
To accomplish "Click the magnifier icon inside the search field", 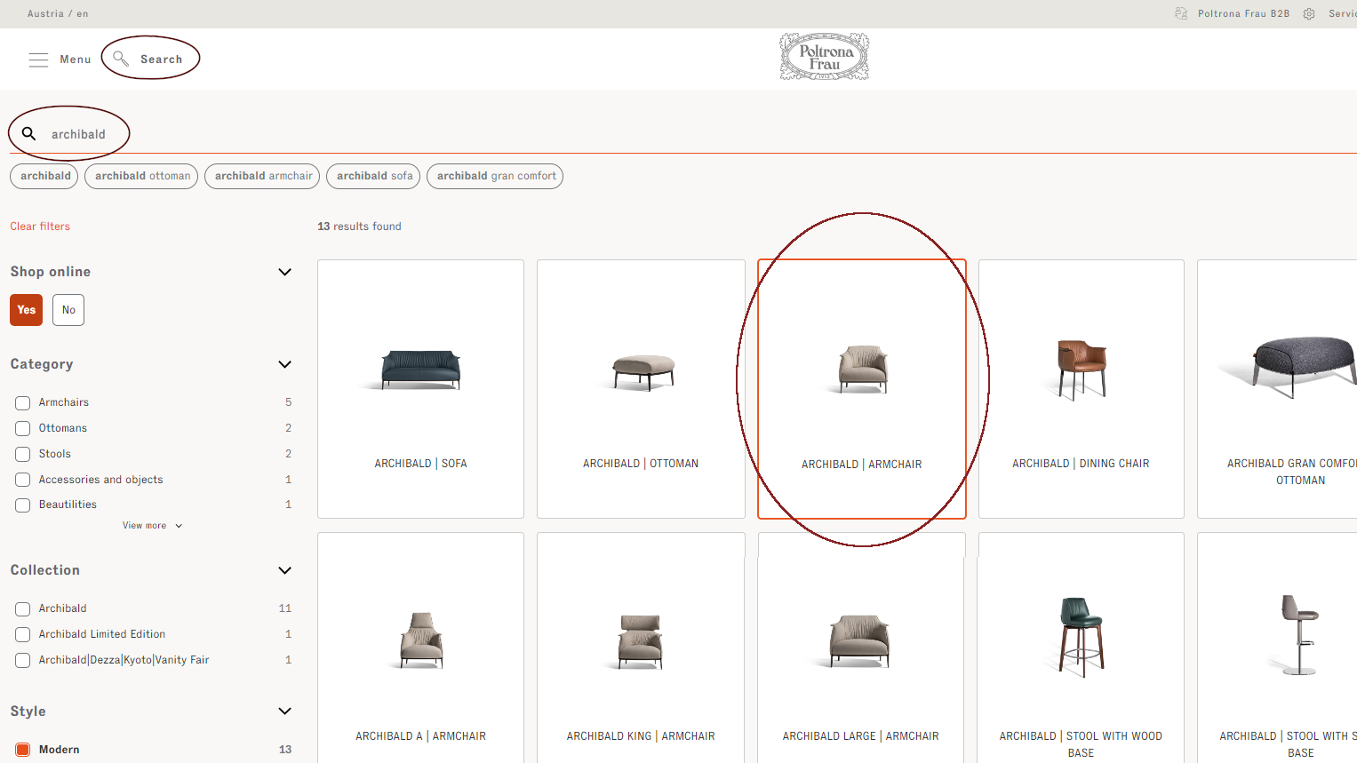I will coord(29,132).
